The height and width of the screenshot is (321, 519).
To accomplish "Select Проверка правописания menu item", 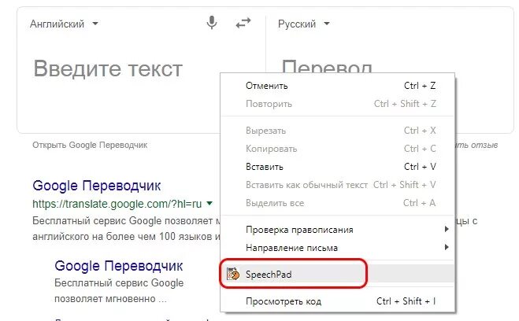I will click(x=338, y=229).
